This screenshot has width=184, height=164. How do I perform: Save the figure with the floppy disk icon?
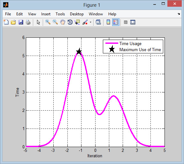click(21, 22)
